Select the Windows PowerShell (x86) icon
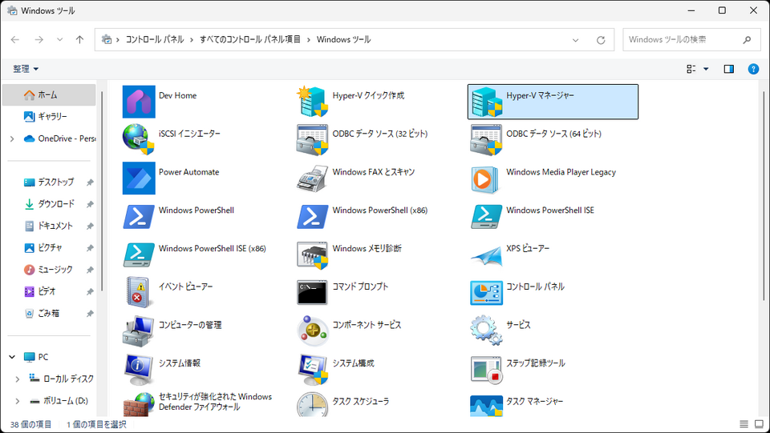 pos(312,216)
